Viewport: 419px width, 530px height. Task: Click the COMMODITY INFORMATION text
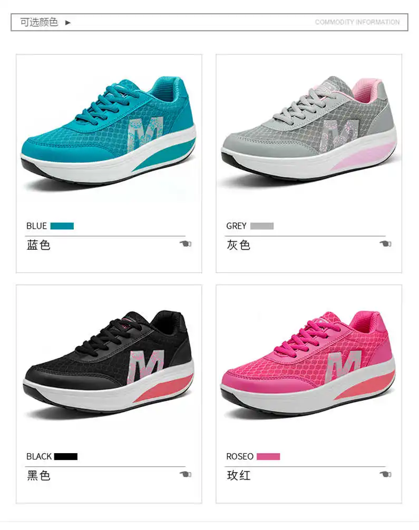(x=357, y=22)
